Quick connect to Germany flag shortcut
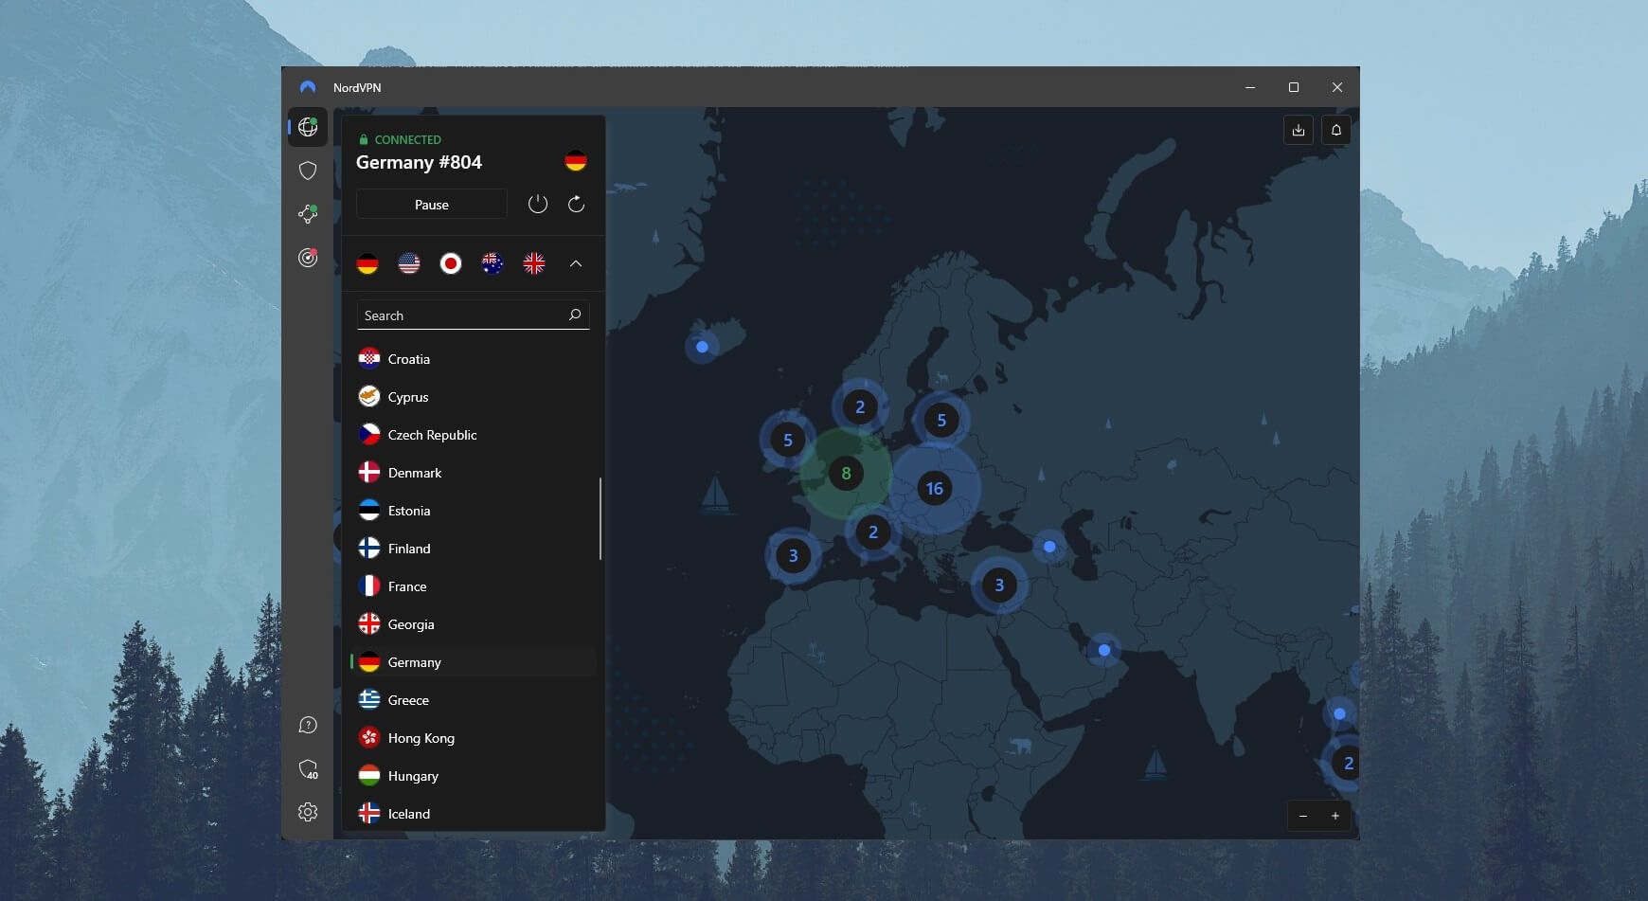 [367, 263]
